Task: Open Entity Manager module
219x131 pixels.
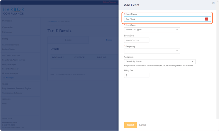Action: 9,64
